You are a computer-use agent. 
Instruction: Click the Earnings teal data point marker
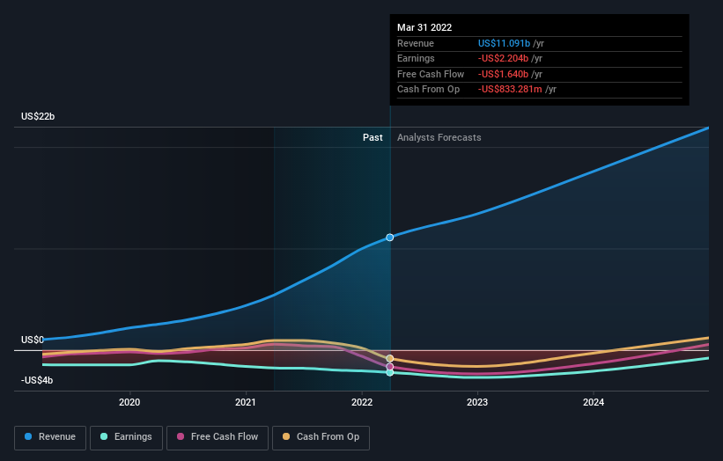click(389, 372)
